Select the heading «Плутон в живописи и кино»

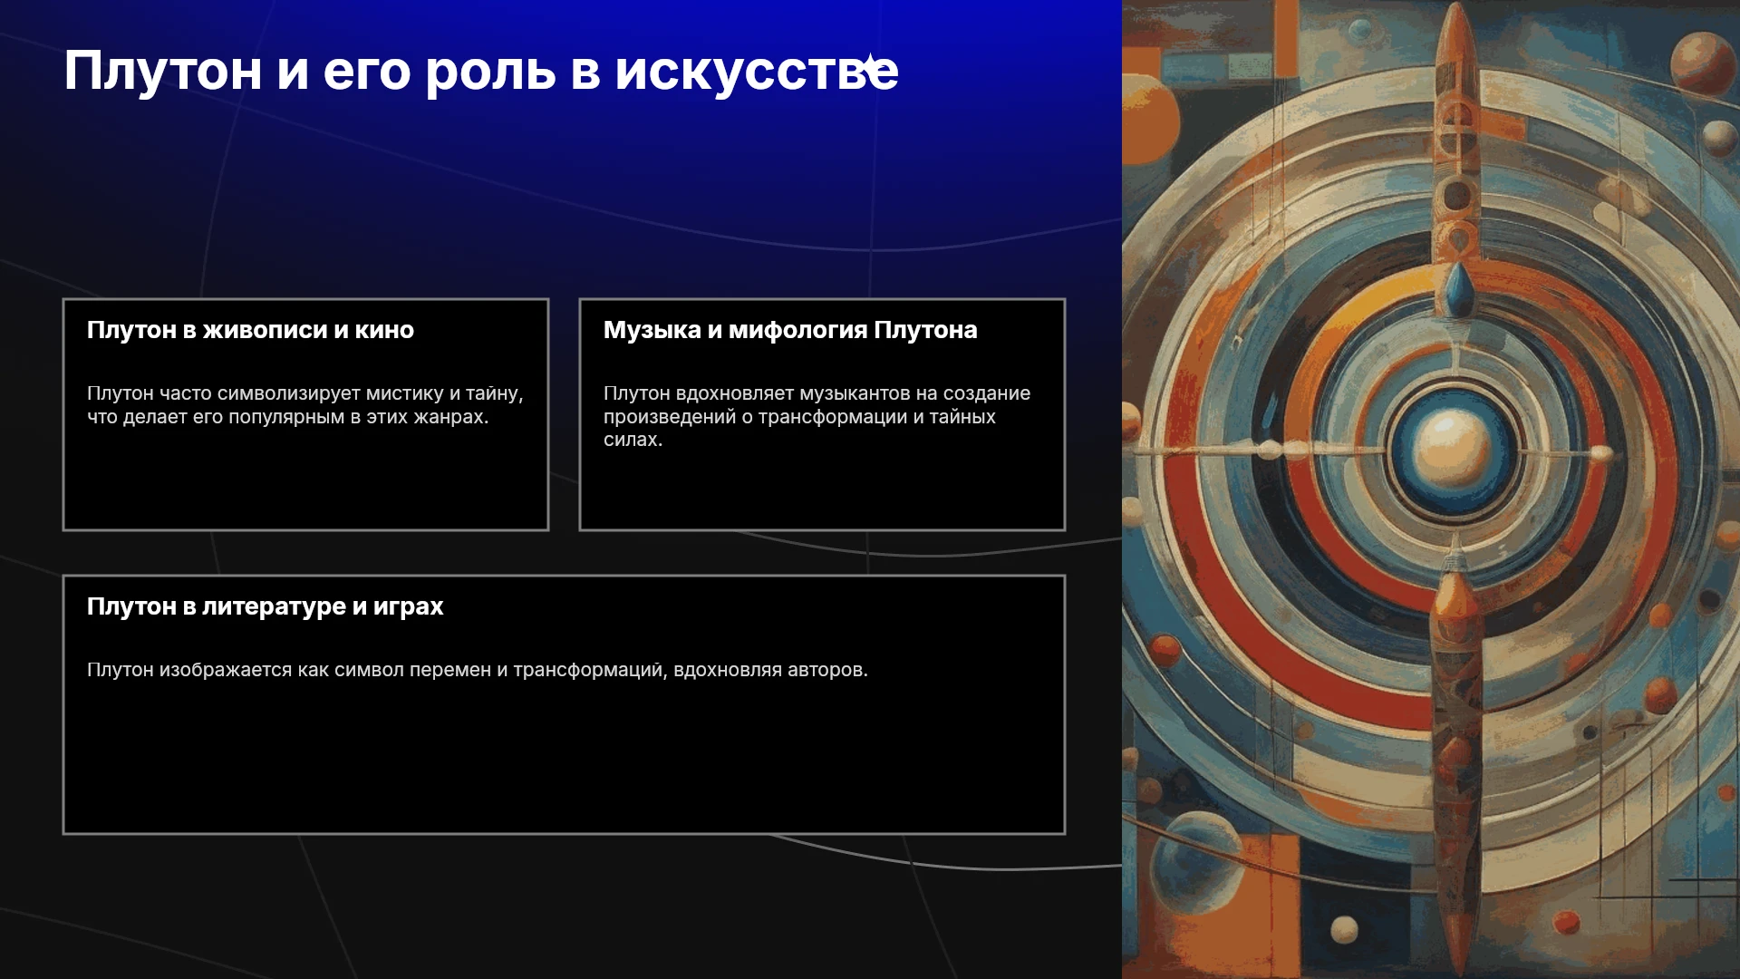[x=250, y=330]
